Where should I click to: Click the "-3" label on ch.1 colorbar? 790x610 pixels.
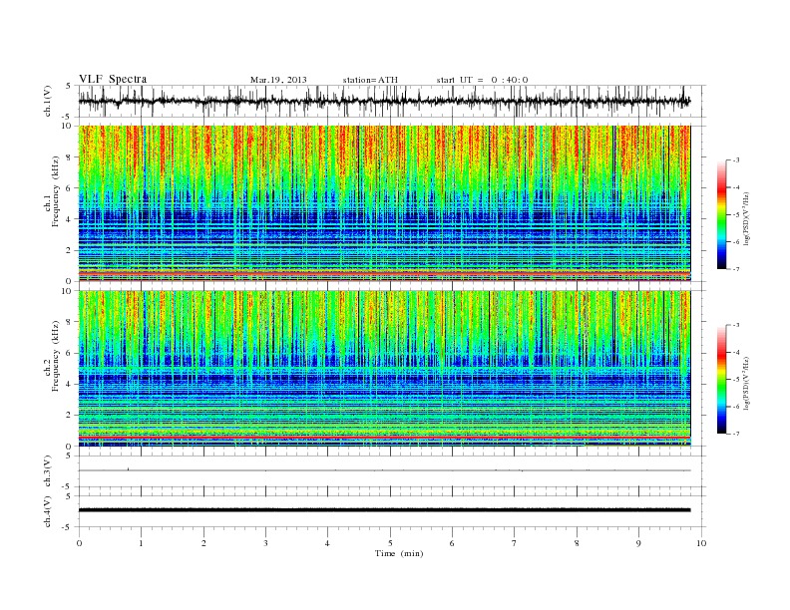[x=736, y=160]
